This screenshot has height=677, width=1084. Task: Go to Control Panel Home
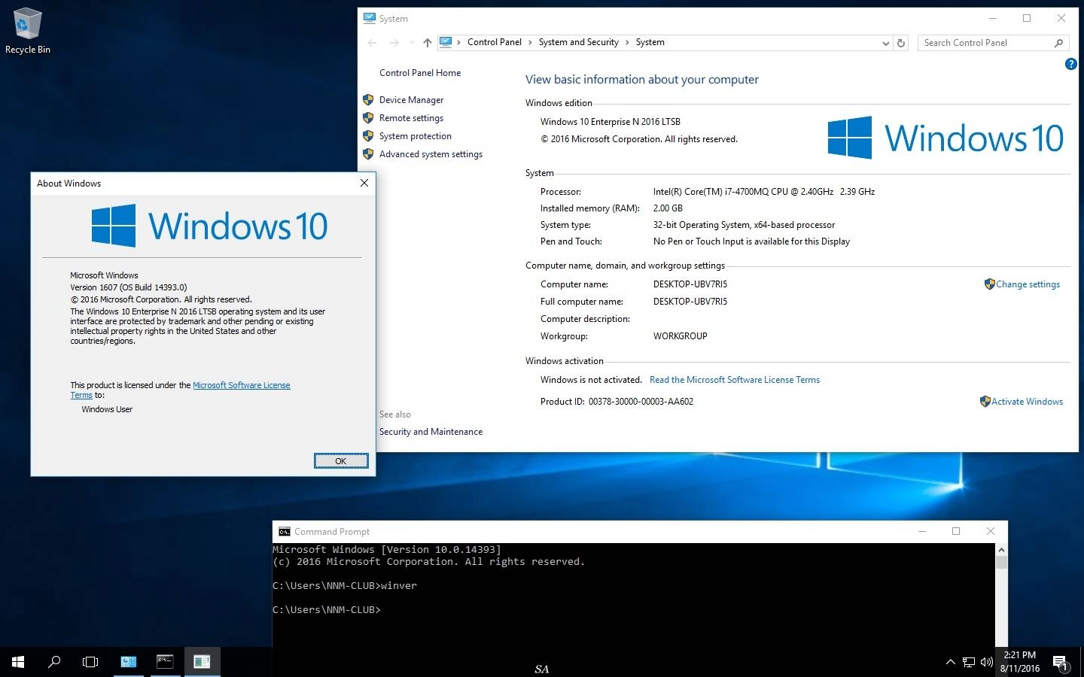tap(420, 73)
